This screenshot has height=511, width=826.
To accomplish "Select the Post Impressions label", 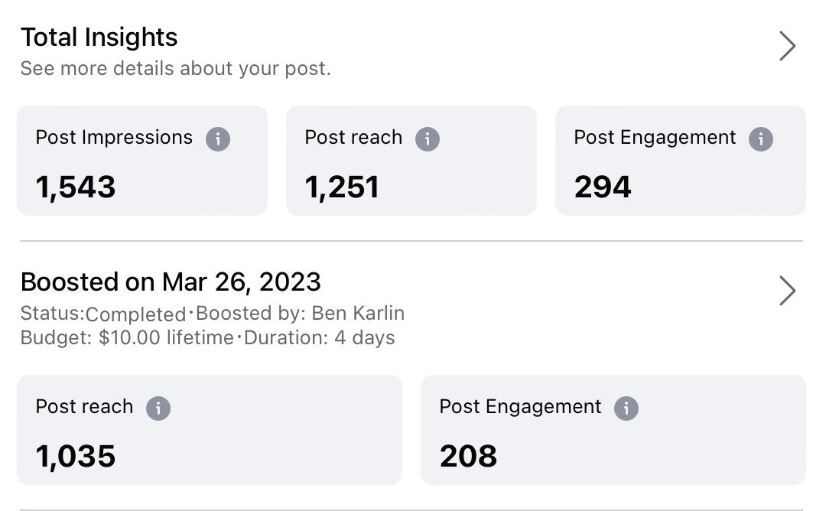I will coord(114,138).
